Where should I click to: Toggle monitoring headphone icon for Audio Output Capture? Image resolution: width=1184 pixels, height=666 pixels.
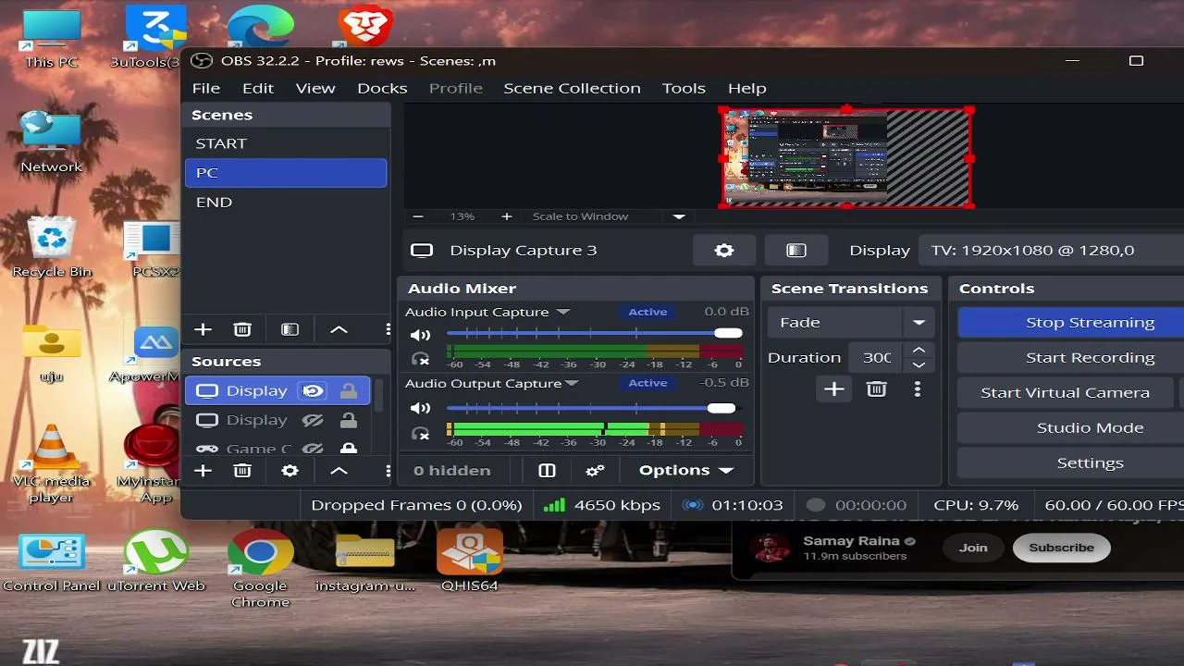(421, 433)
